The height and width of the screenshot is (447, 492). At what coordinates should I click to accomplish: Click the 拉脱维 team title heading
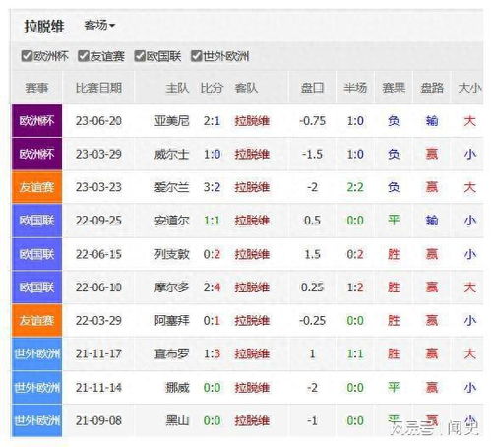[43, 27]
